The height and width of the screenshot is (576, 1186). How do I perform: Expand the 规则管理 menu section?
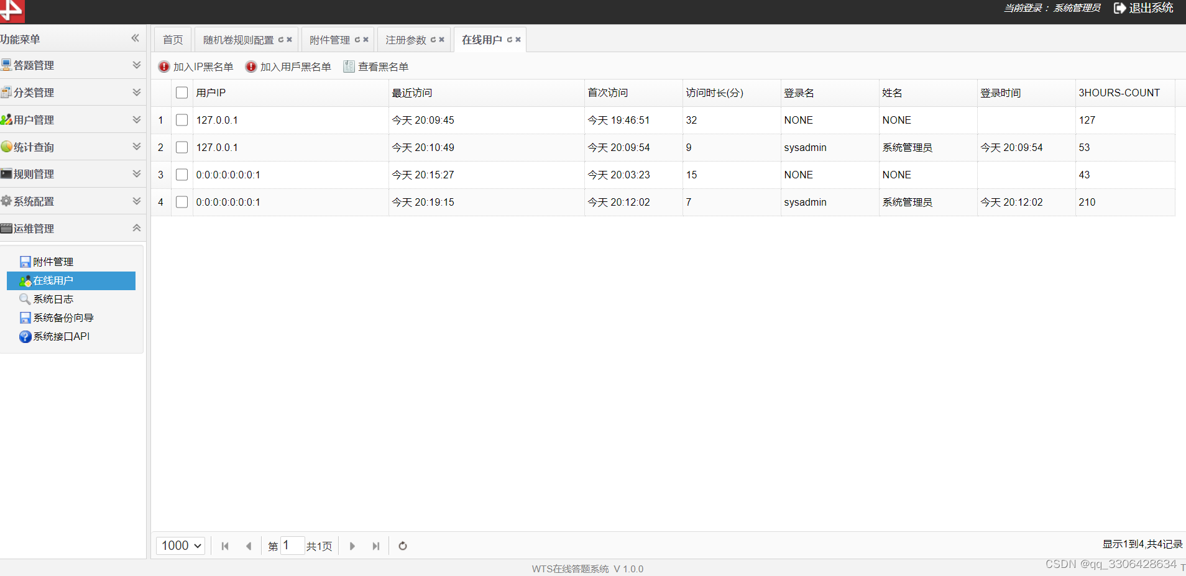click(x=137, y=174)
